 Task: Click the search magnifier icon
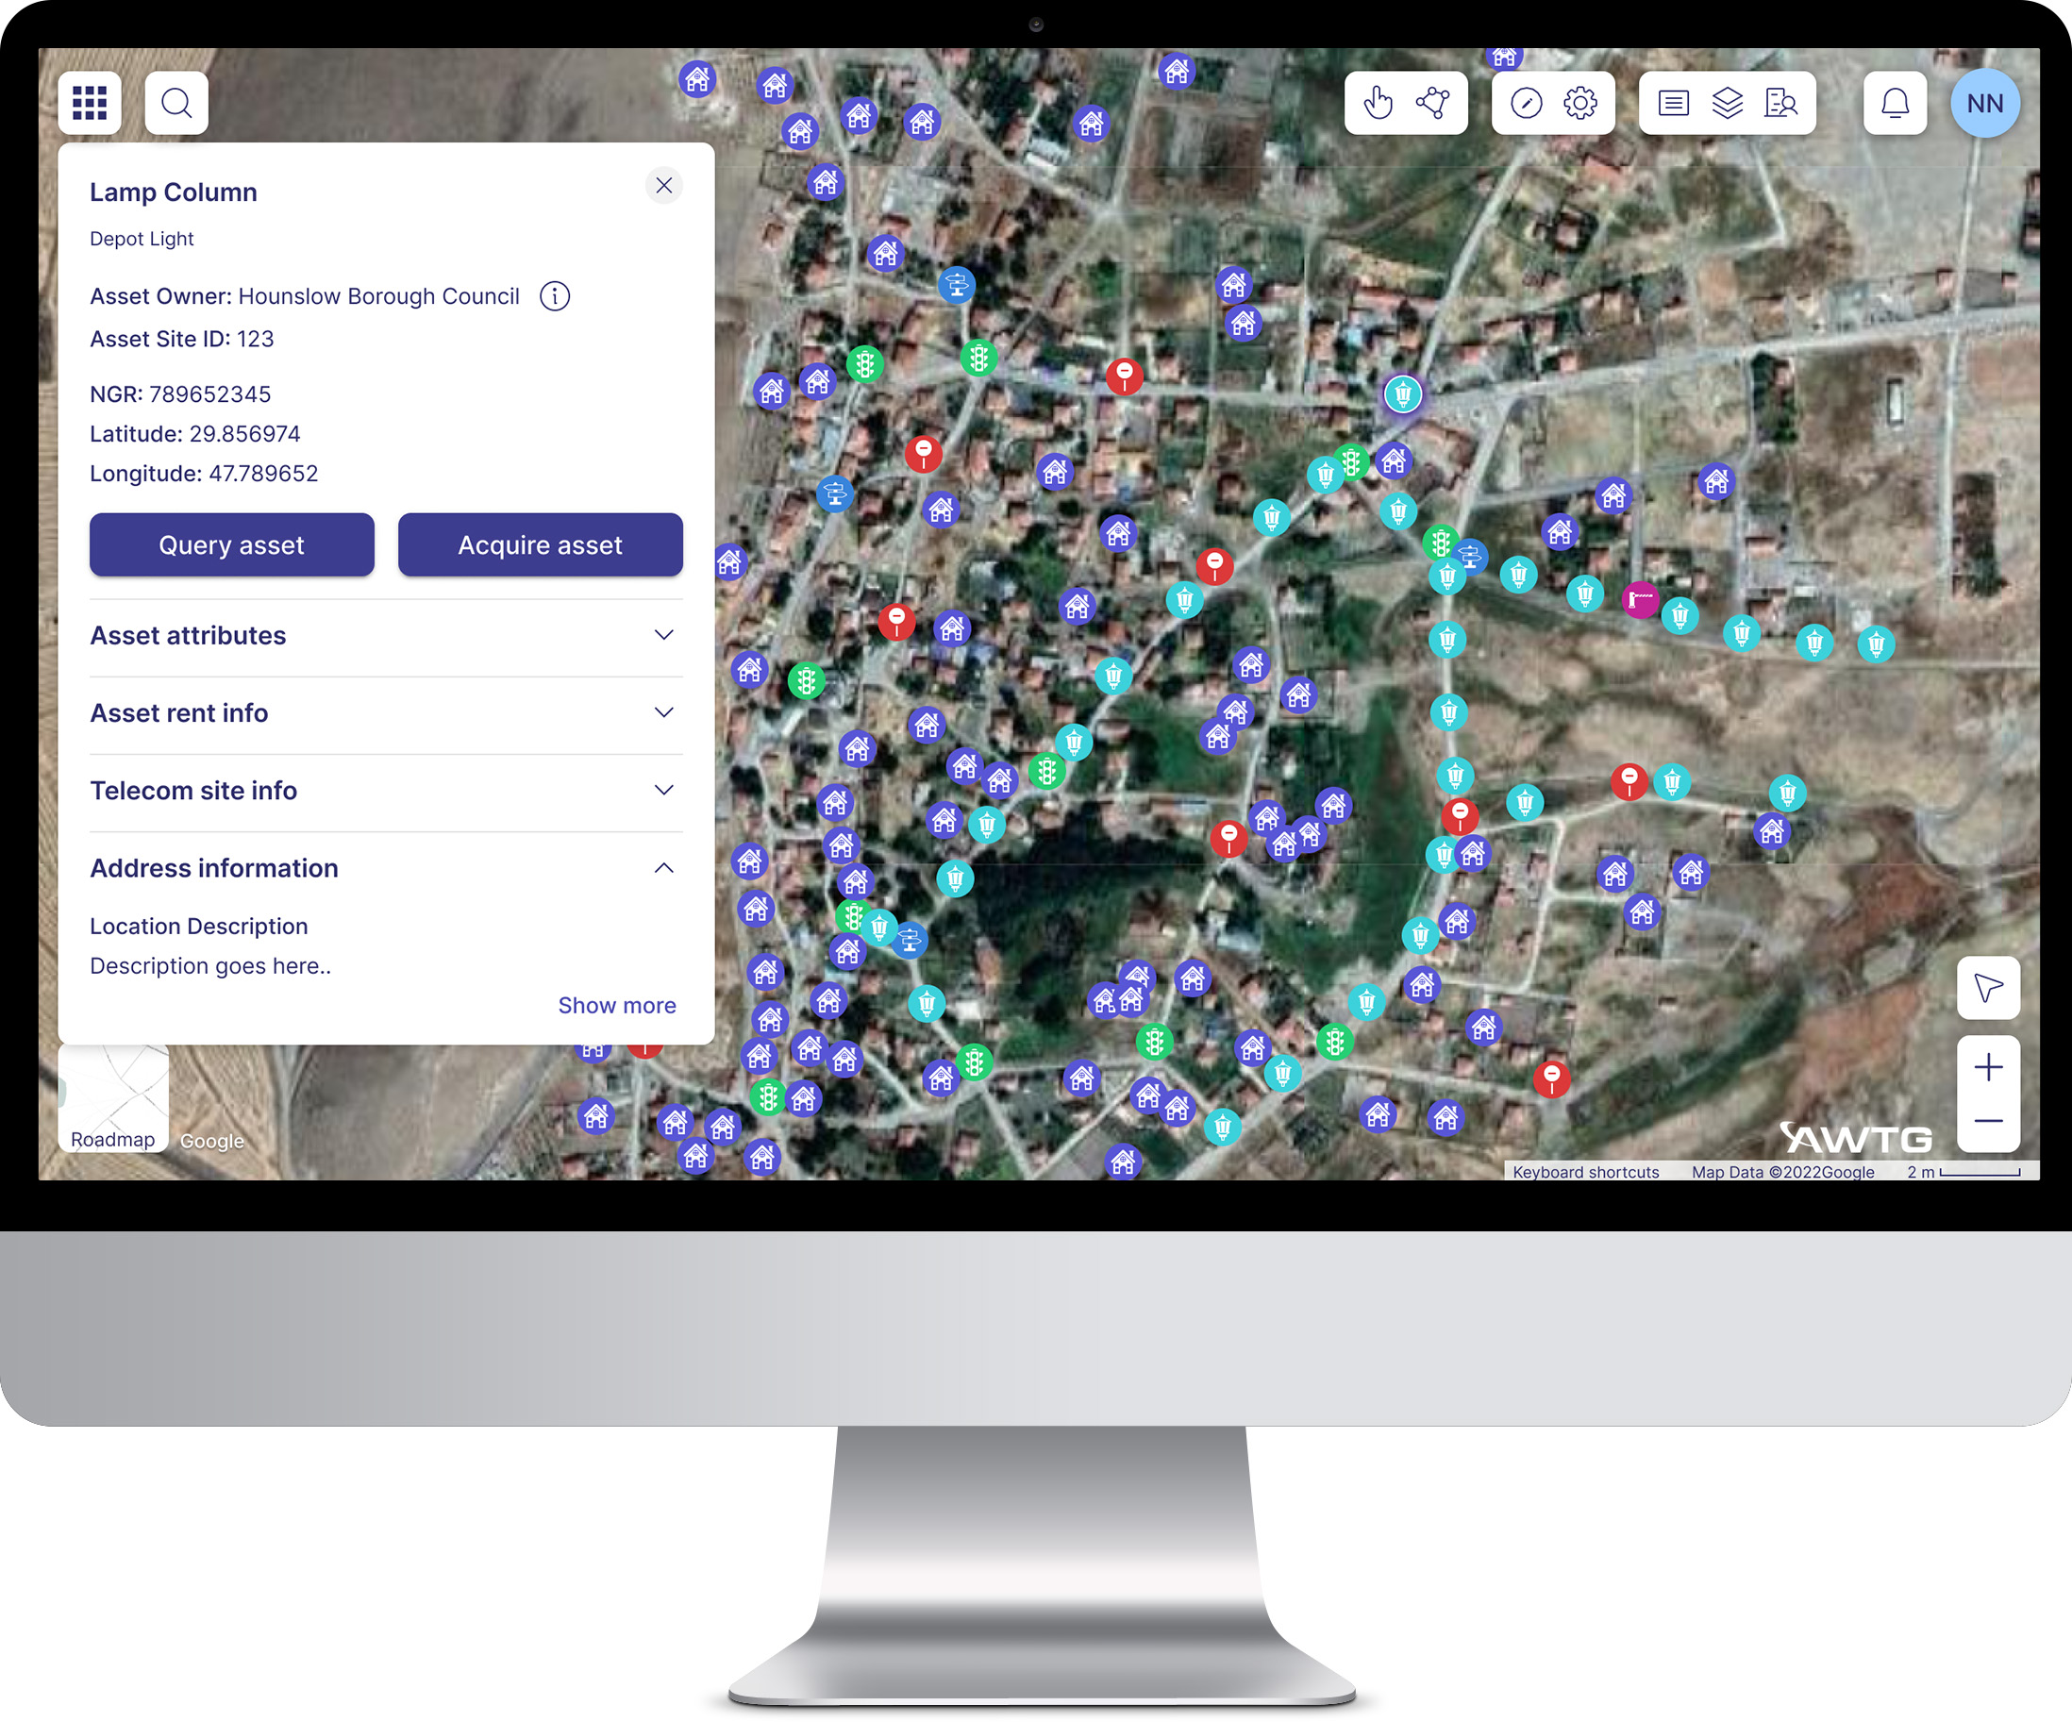point(176,103)
